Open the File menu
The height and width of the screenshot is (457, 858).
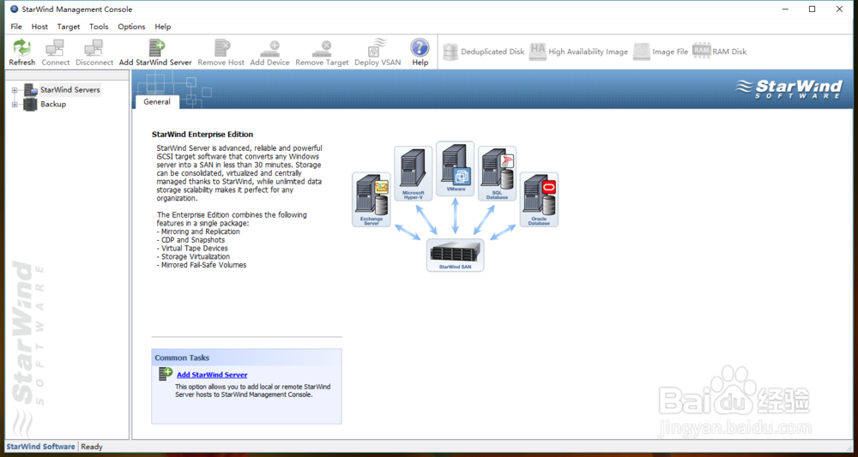pos(16,27)
